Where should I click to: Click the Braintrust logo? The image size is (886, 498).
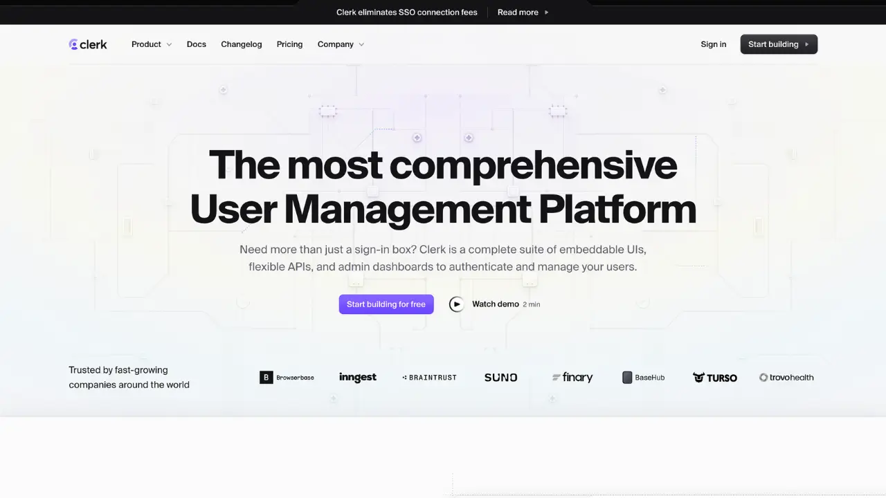point(429,378)
